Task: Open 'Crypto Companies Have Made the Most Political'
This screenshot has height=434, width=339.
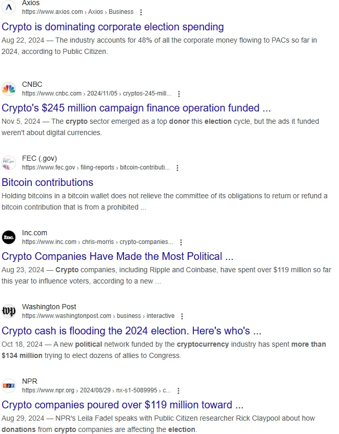Action: pyautogui.click(x=117, y=256)
